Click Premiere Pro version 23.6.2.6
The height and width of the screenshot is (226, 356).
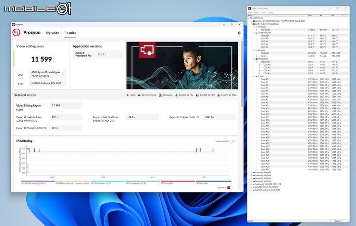[102, 54]
